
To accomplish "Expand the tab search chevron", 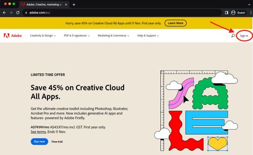I will point(249,5).
